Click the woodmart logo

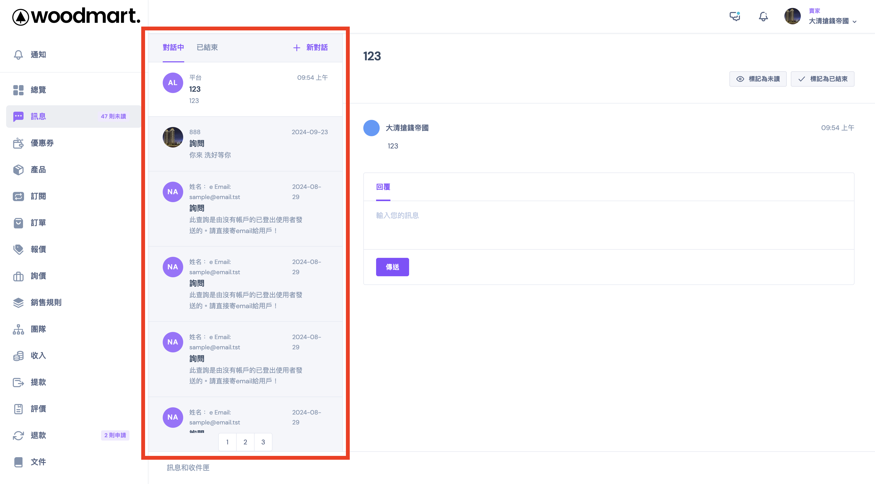[76, 16]
